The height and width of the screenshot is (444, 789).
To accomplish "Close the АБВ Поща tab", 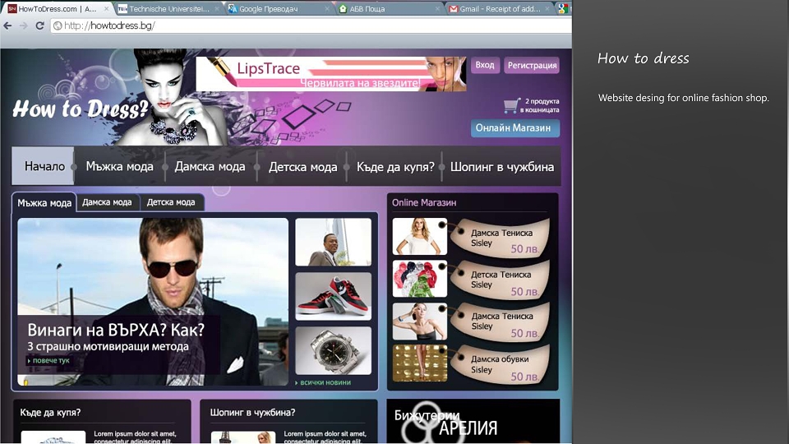I will tap(436, 8).
